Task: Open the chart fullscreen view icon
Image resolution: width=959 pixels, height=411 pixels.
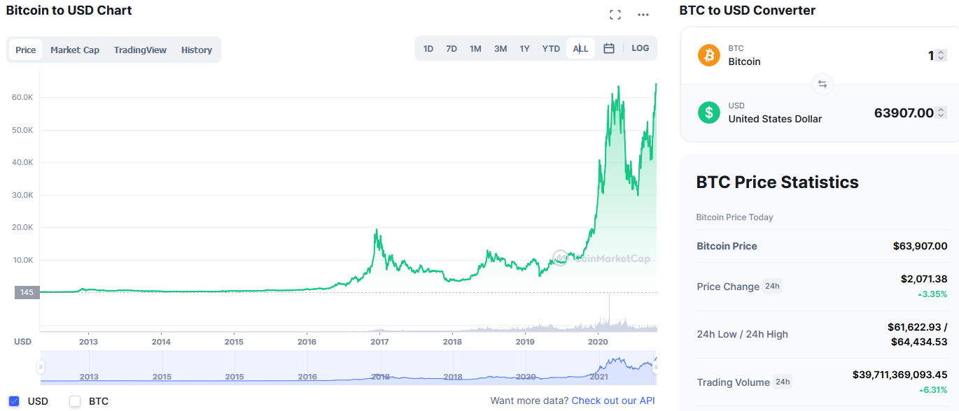Action: (x=615, y=15)
